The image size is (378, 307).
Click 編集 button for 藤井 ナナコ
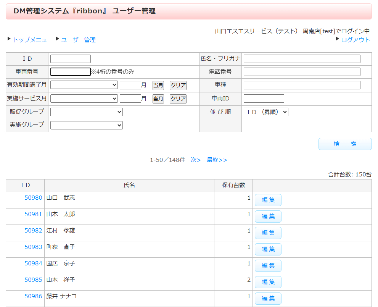268,299
